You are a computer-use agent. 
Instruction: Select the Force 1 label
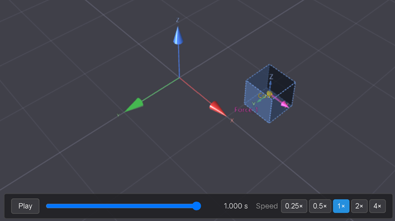tap(246, 110)
